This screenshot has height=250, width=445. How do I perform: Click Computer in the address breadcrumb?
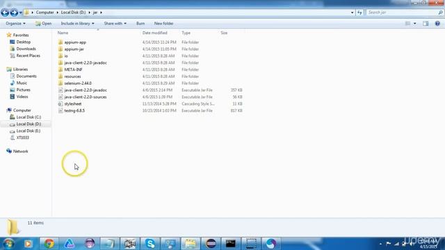point(44,12)
